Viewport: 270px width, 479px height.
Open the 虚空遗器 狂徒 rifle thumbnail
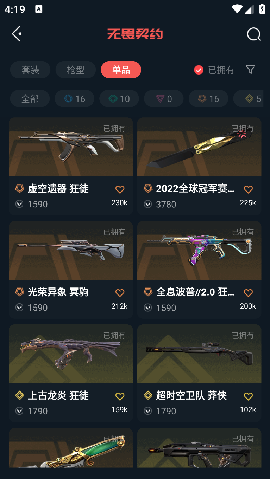(71, 147)
